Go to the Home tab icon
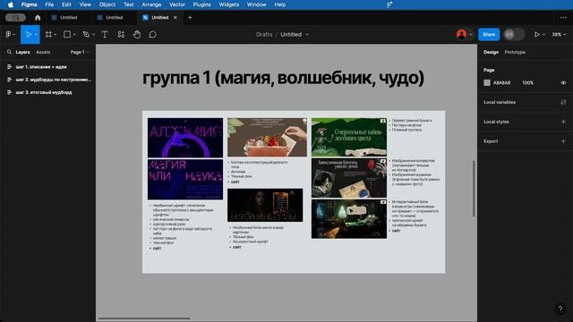The image size is (573, 322). (x=38, y=18)
